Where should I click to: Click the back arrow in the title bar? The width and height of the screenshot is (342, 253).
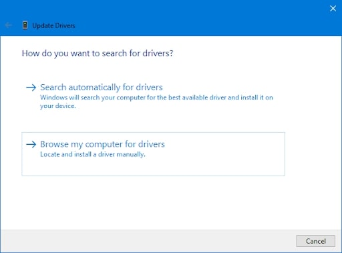(8, 25)
